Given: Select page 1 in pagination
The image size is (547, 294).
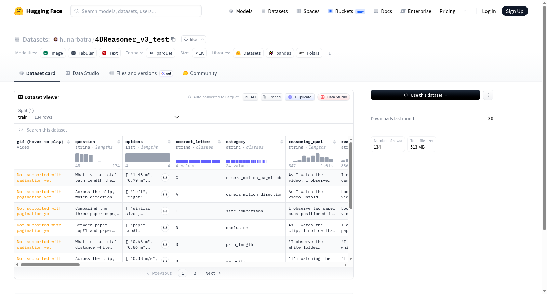Looking at the screenshot, I should point(183,273).
